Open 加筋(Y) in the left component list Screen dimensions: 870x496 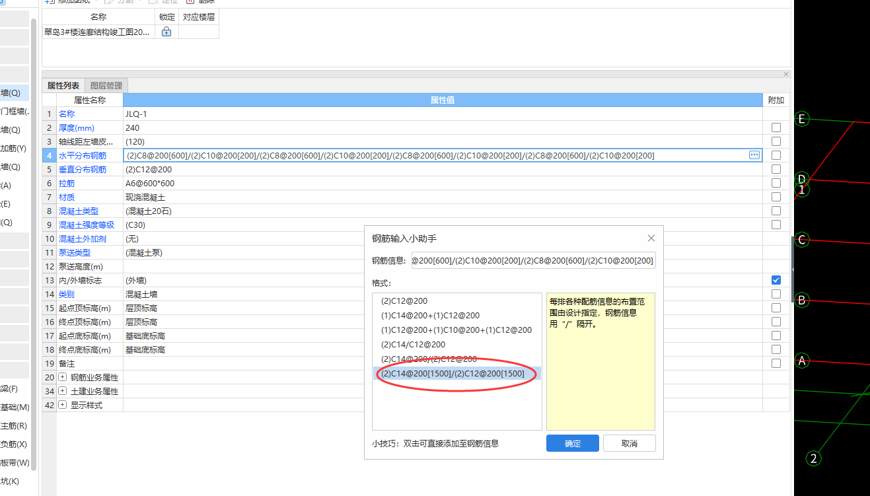(13, 148)
